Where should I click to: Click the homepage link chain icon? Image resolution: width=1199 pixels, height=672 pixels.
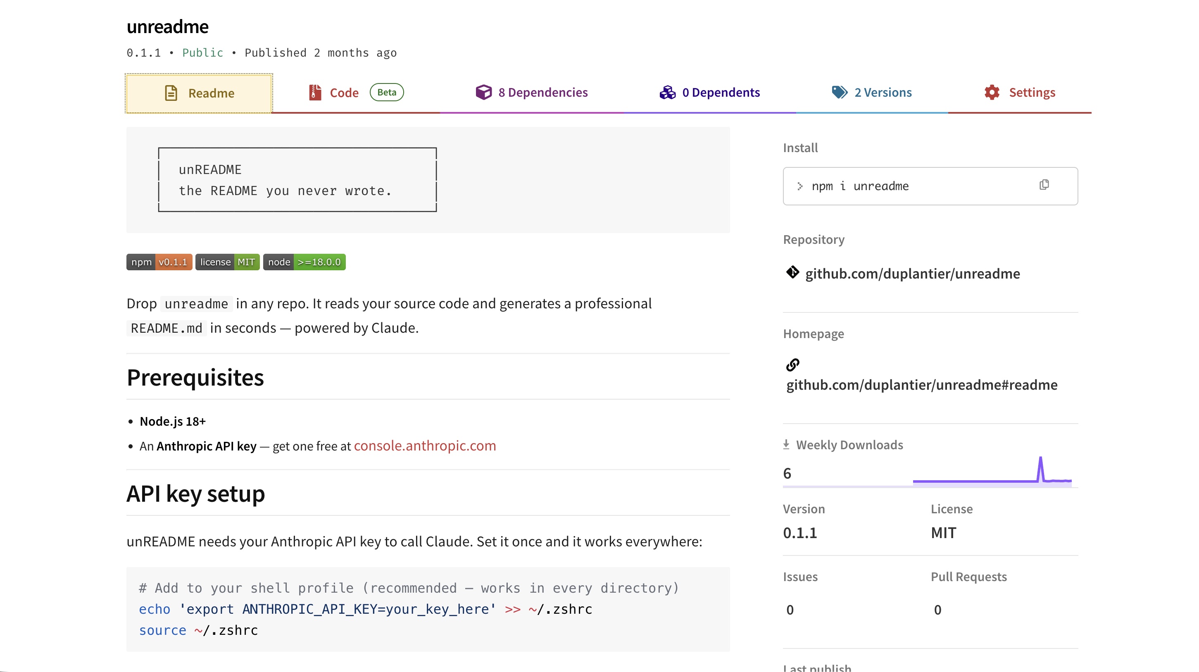click(792, 365)
